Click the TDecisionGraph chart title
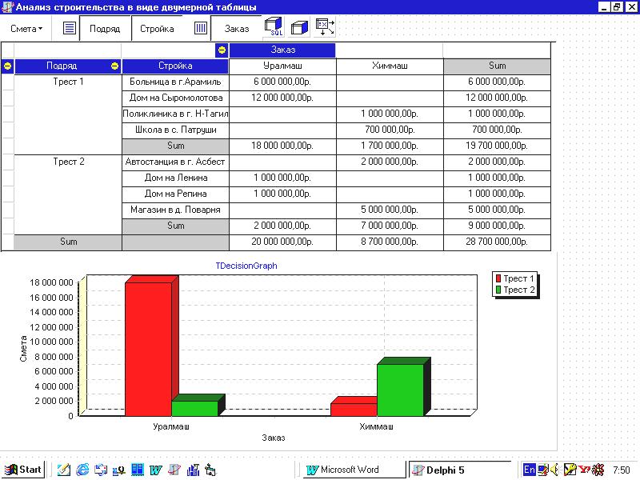Image resolution: width=640 pixels, height=480 pixels. (246, 266)
